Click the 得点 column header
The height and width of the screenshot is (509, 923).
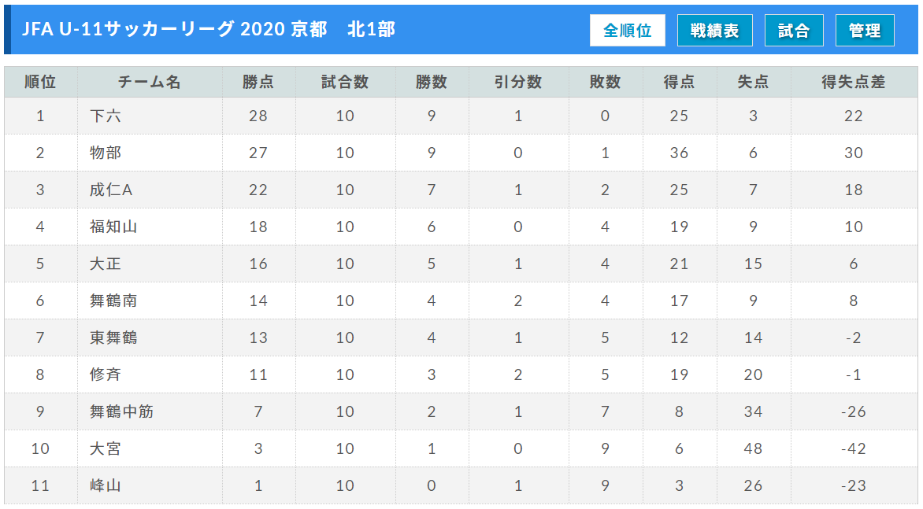(x=680, y=82)
